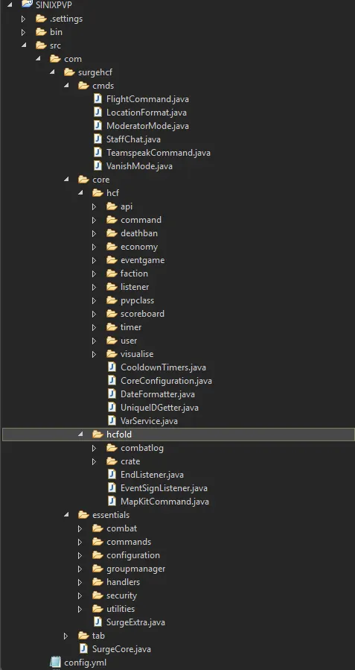Expand the combatlog folder arrow

[95, 448]
